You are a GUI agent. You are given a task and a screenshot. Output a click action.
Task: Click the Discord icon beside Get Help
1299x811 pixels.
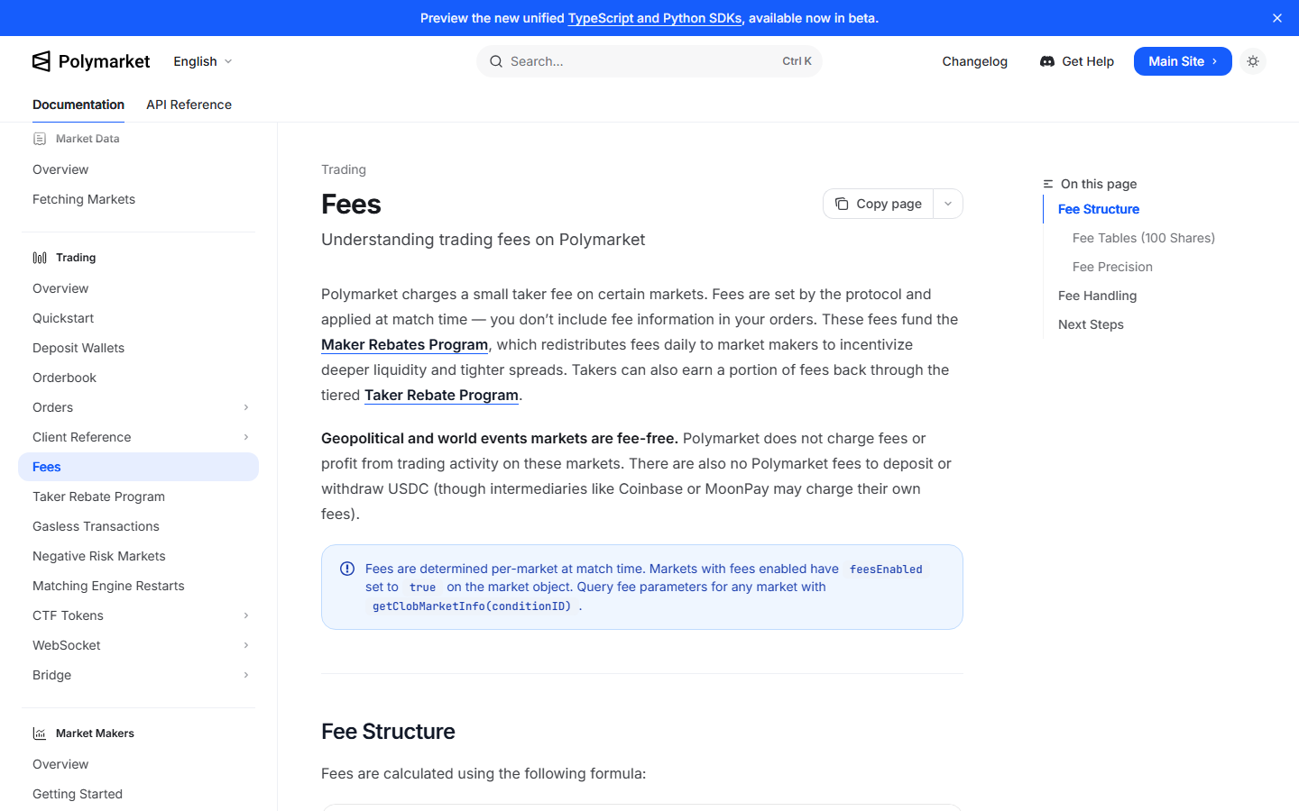(x=1047, y=61)
